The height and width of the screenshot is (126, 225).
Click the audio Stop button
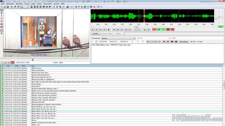click(x=109, y=29)
